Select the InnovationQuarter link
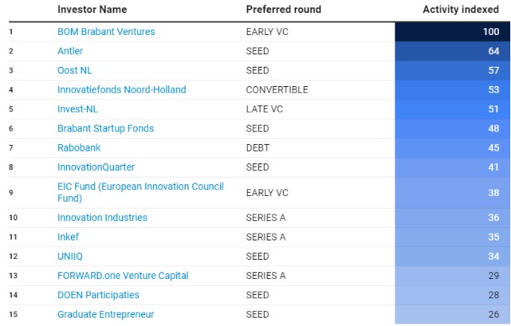Screen dimensions: 511x326 pyautogui.click(x=96, y=167)
